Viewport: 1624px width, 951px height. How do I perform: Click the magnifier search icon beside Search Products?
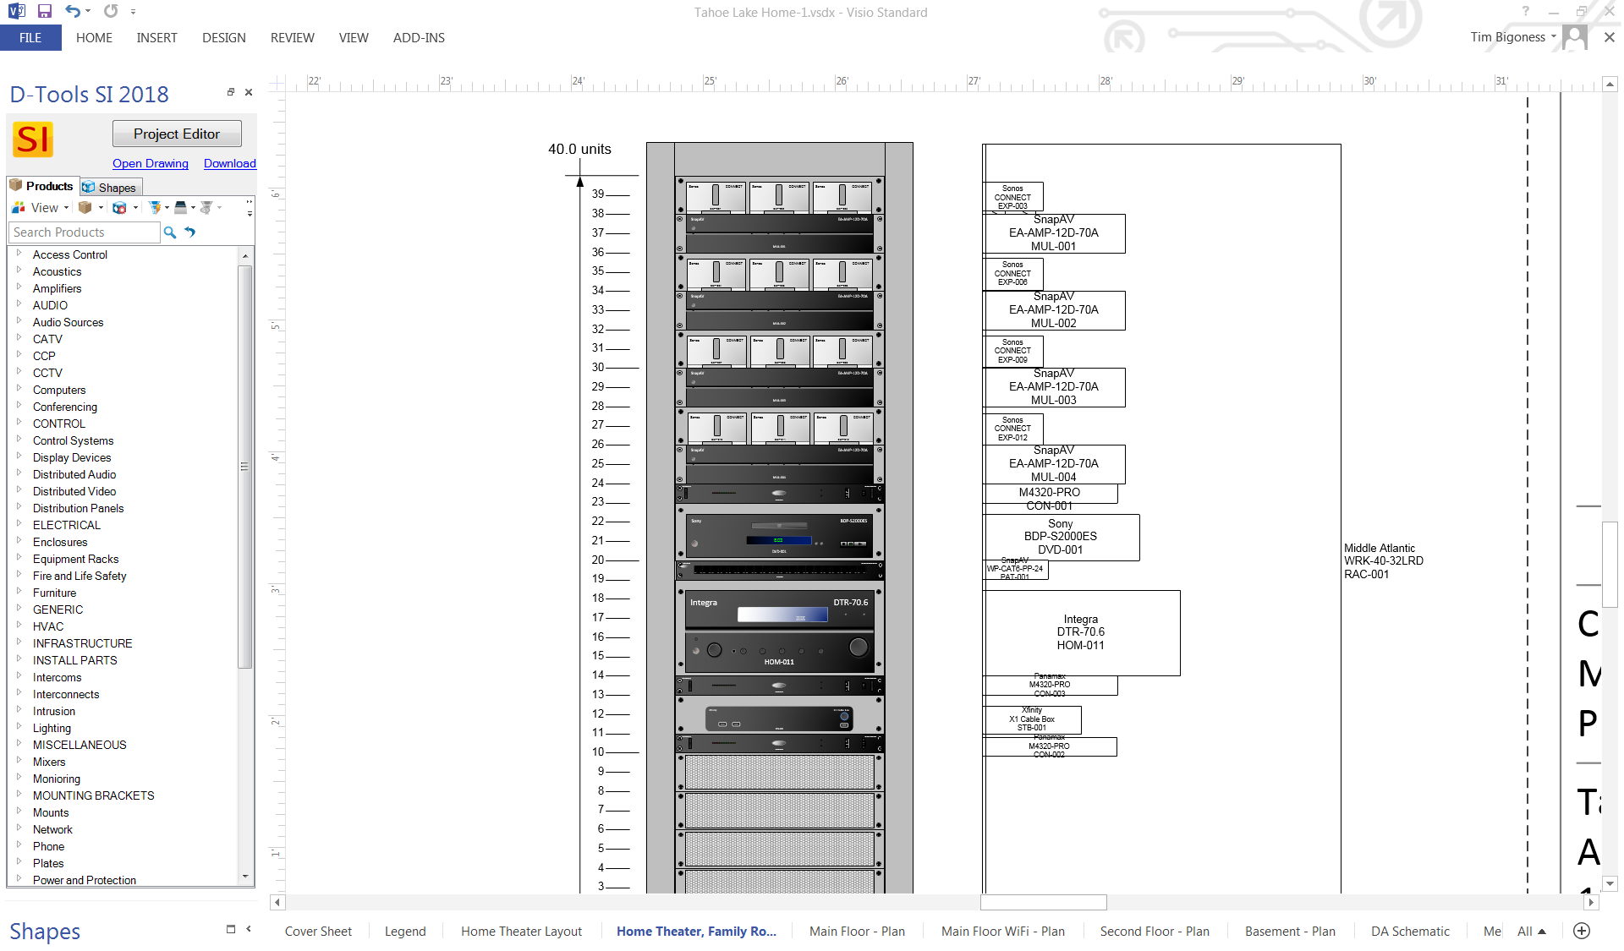(170, 232)
